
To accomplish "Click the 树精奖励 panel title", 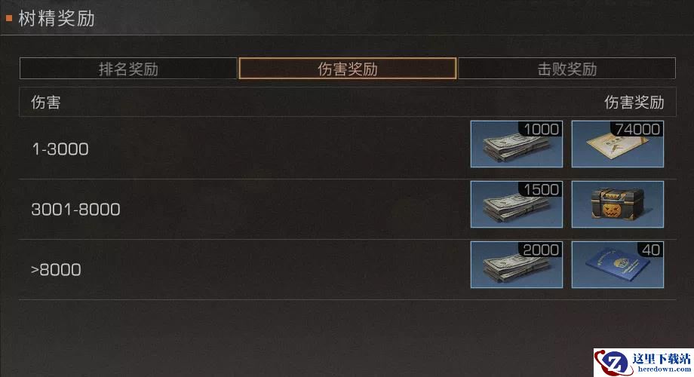I will pyautogui.click(x=57, y=19).
